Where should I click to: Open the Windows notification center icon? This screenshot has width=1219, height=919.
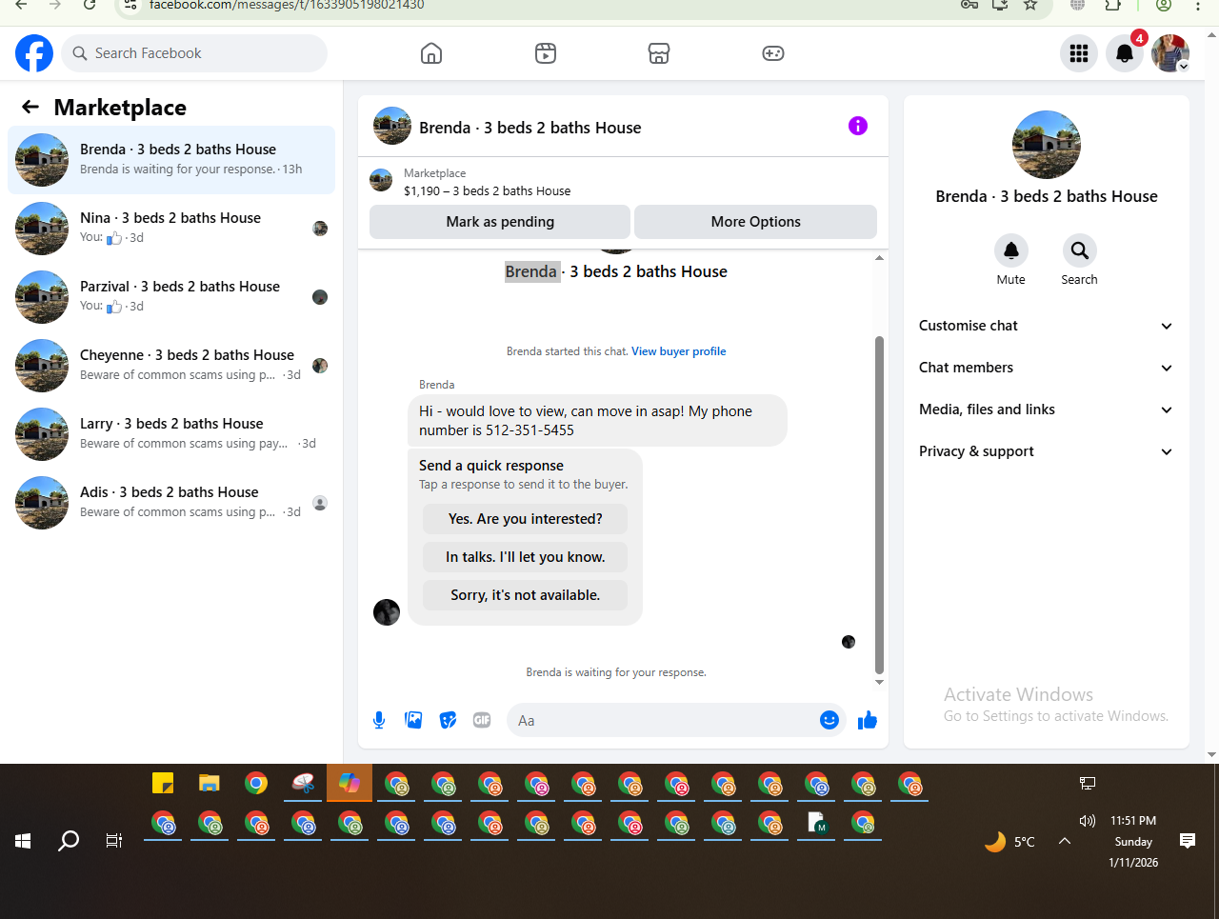1188,841
